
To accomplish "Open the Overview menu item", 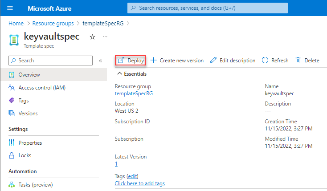I will [x=29, y=75].
